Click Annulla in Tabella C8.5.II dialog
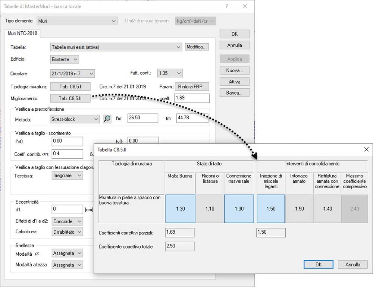The height and width of the screenshot is (287, 373). click(x=352, y=264)
